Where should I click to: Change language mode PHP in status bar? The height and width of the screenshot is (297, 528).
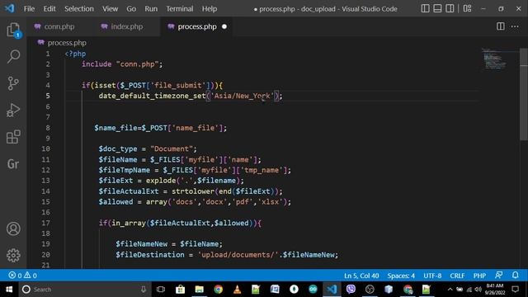point(479,276)
